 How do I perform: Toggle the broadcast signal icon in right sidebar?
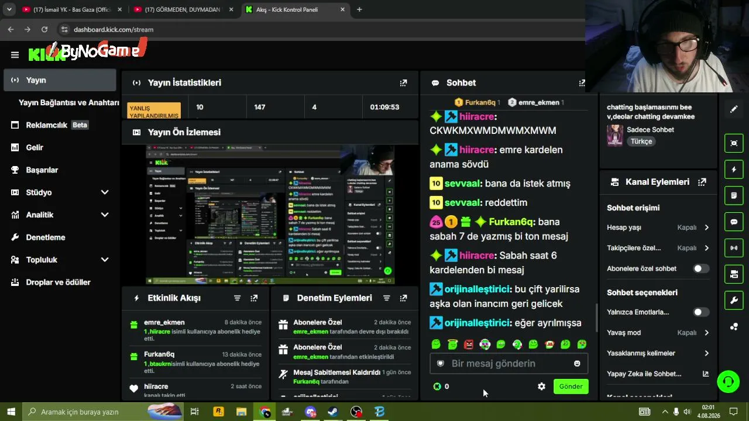click(734, 248)
